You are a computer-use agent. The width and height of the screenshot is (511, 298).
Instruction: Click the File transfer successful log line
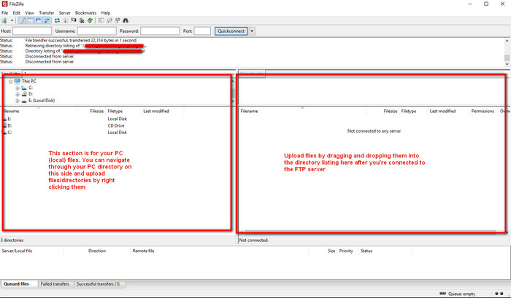(81, 40)
